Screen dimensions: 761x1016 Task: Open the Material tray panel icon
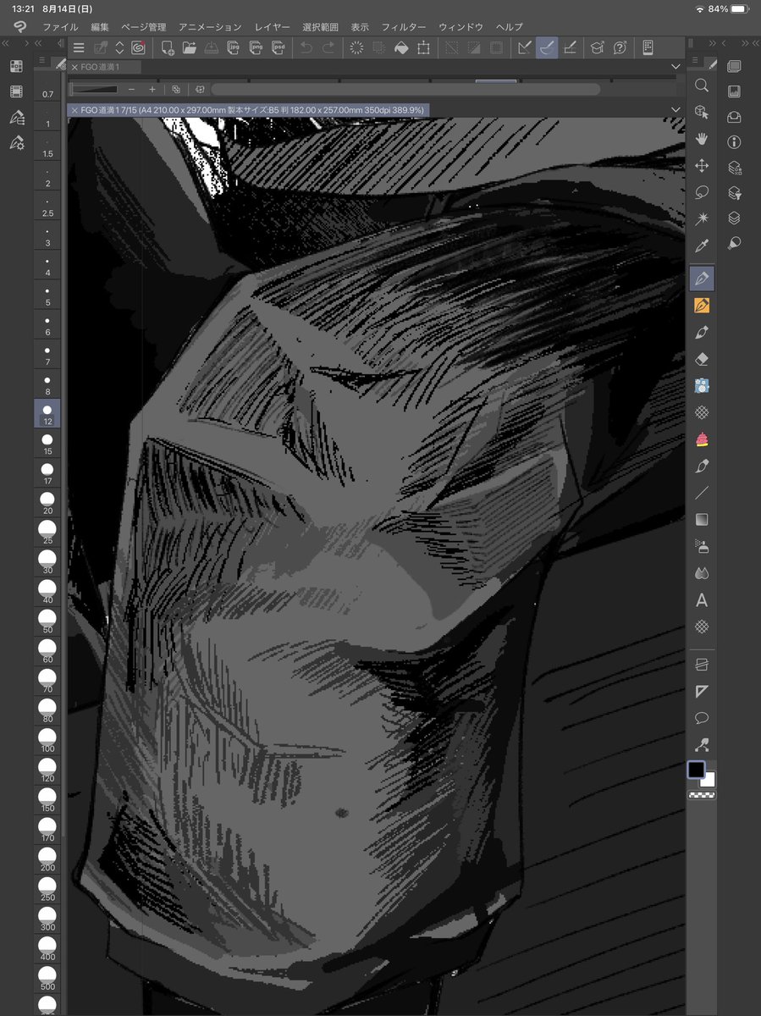735,117
